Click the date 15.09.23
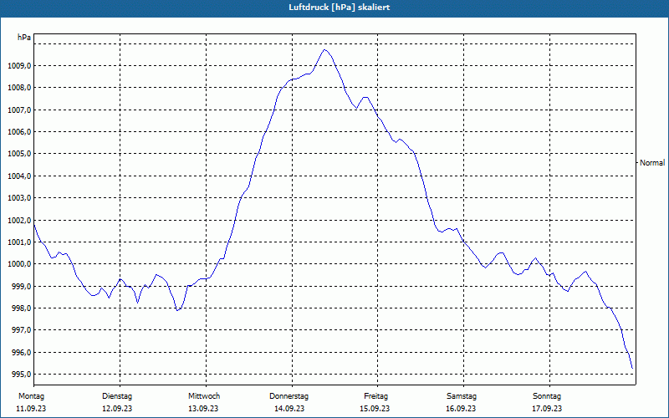The width and height of the screenshot is (669, 418). (375, 409)
